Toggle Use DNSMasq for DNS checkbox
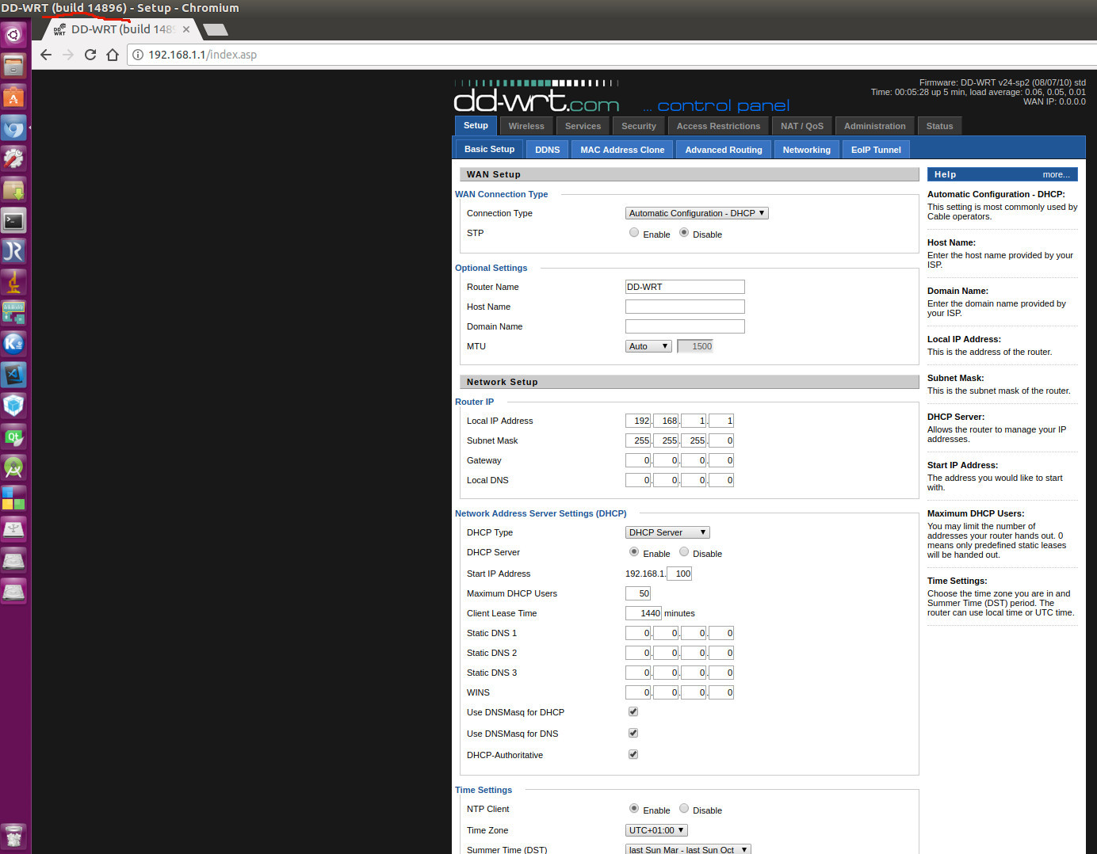1097x854 pixels. 633,733
